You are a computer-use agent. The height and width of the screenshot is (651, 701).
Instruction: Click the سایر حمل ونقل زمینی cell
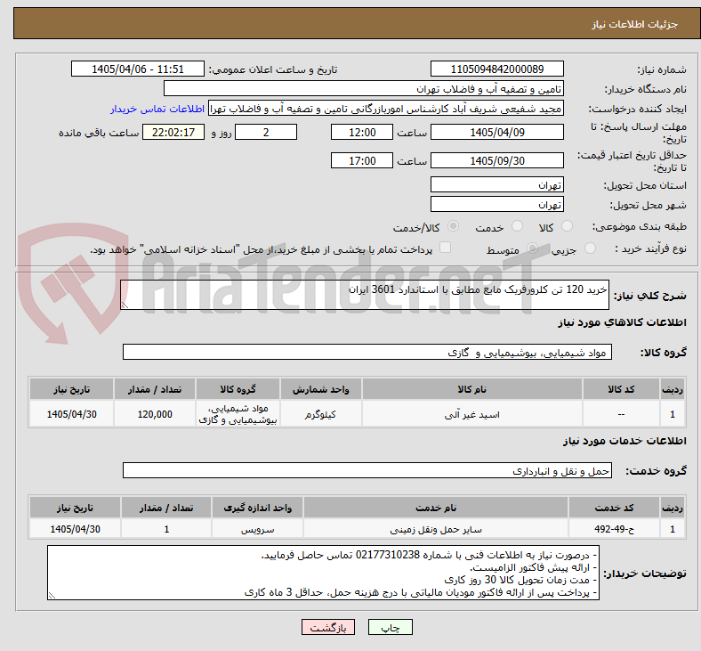click(436, 529)
